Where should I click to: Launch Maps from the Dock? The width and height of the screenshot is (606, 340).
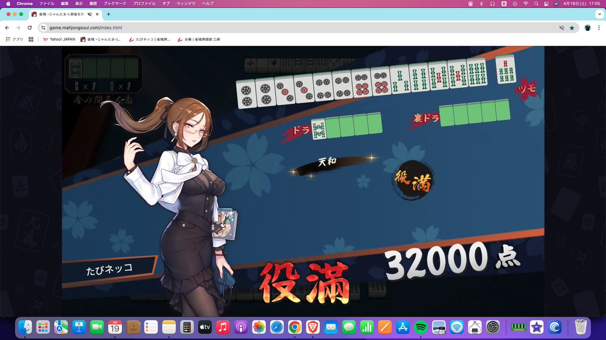pos(61,327)
